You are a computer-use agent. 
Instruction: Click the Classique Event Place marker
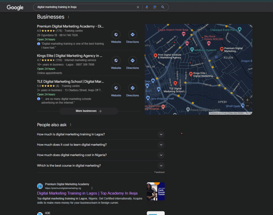point(240,29)
